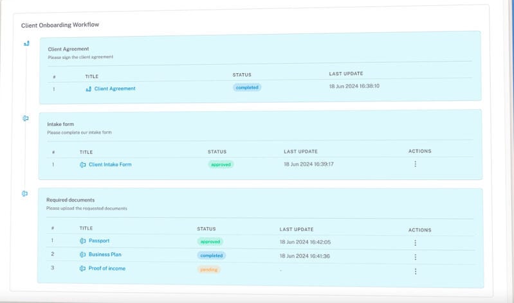514x303 pixels.
Task: Click the document icon before Passport
Action: 83,241
